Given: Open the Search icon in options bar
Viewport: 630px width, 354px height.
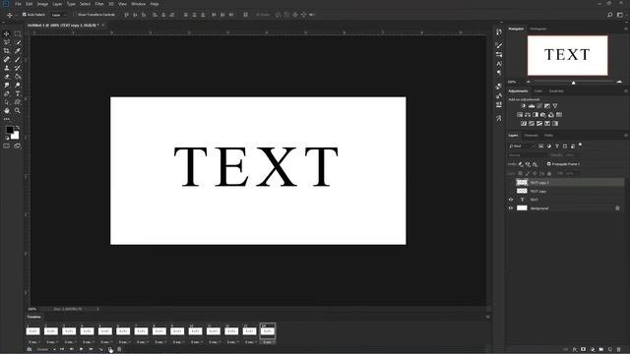Looking at the screenshot, I should (610, 15).
